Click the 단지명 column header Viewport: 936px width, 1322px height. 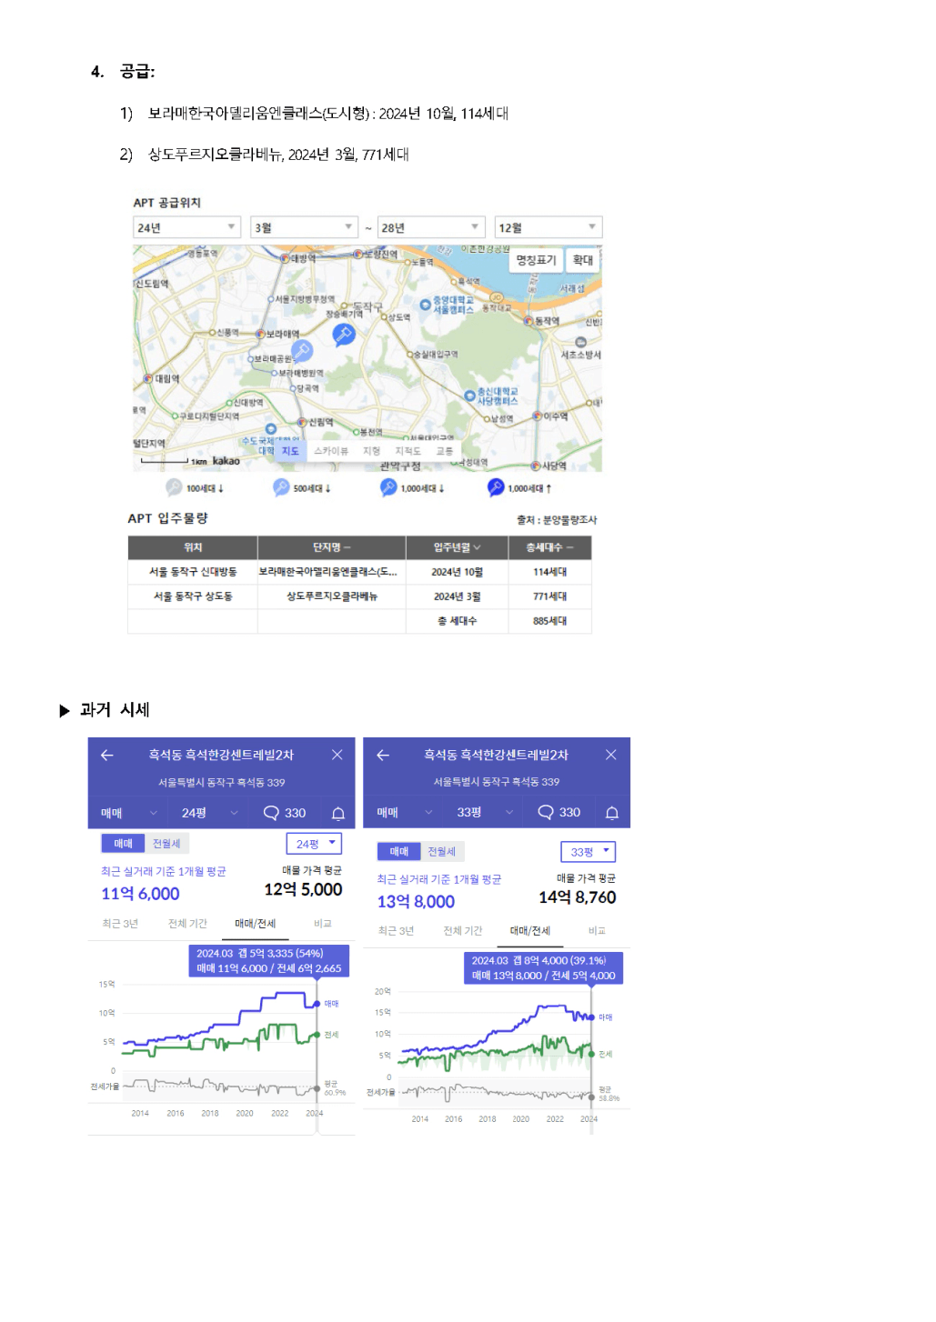tap(331, 547)
